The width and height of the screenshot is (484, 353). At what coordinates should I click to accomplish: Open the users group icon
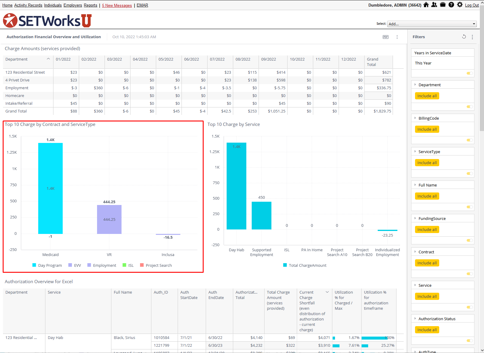pyautogui.click(x=434, y=5)
